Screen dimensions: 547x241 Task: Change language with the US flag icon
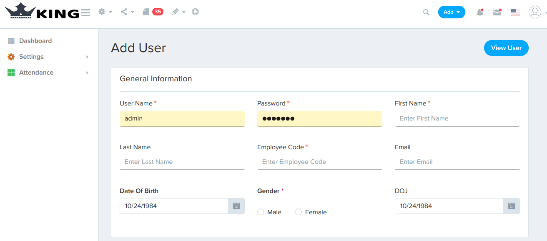pyautogui.click(x=515, y=13)
